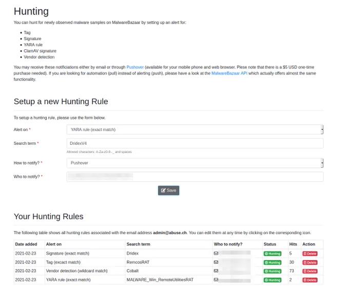Delete the Dridex hunting rule
Viewport: 349px width, 286px height.
[310, 254]
